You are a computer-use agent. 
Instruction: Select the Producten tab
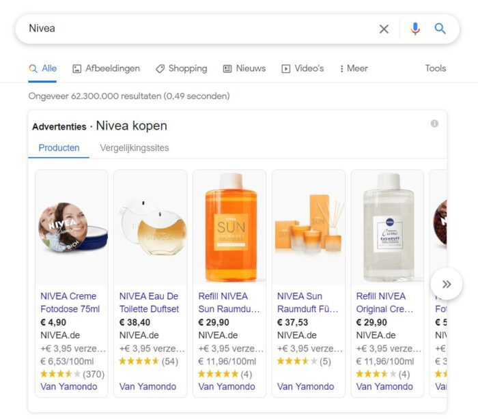59,147
